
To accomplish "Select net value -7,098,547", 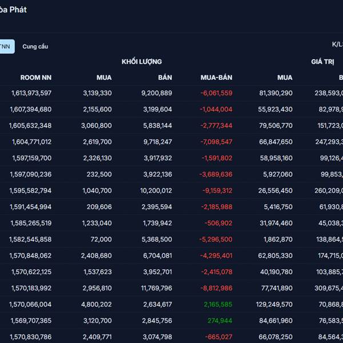I will pos(217,142).
